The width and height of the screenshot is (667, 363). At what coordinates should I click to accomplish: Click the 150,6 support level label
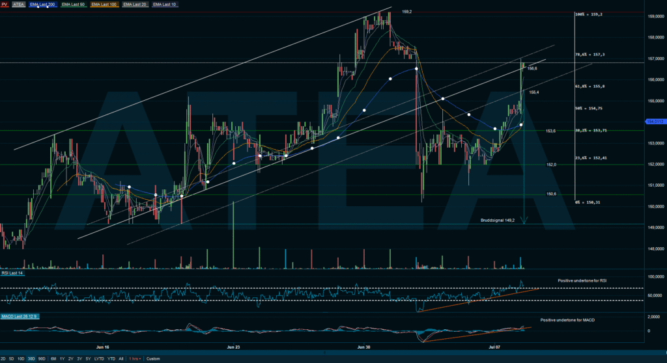coord(551,194)
